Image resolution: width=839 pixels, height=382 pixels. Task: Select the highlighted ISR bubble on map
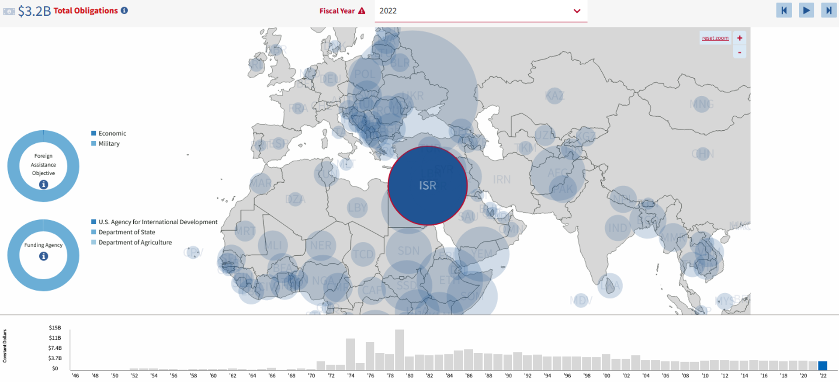pos(427,186)
